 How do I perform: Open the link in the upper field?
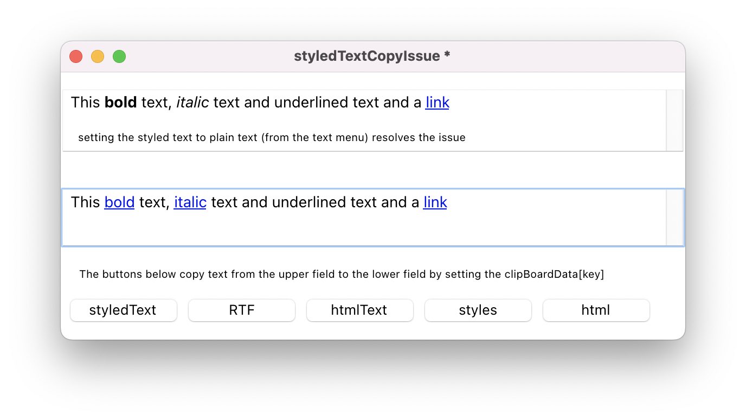[x=437, y=103]
